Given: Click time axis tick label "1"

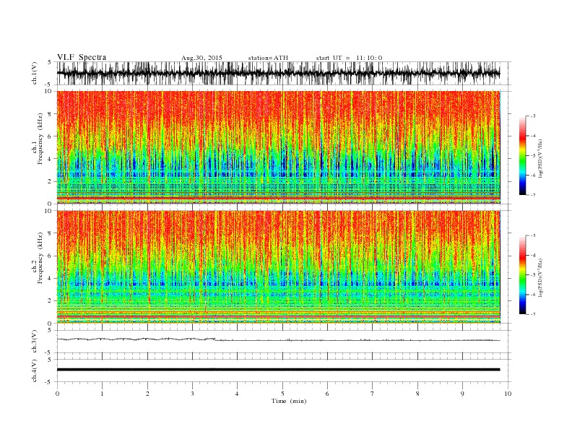Looking at the screenshot, I should coord(102,394).
